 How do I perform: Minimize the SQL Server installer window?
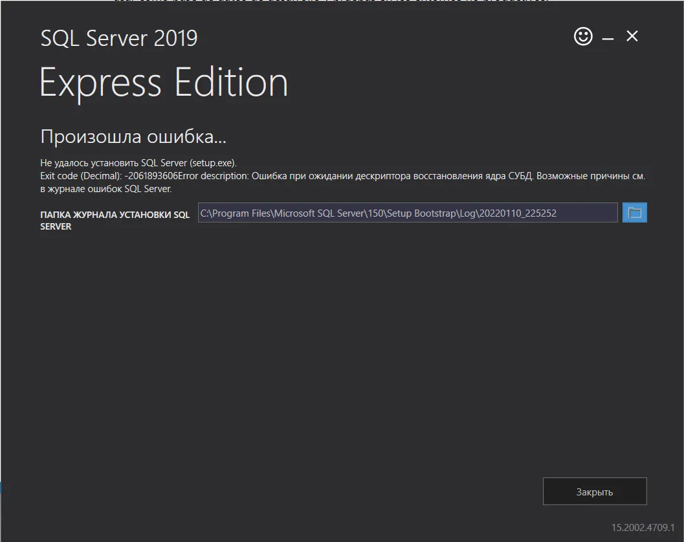[608, 39]
